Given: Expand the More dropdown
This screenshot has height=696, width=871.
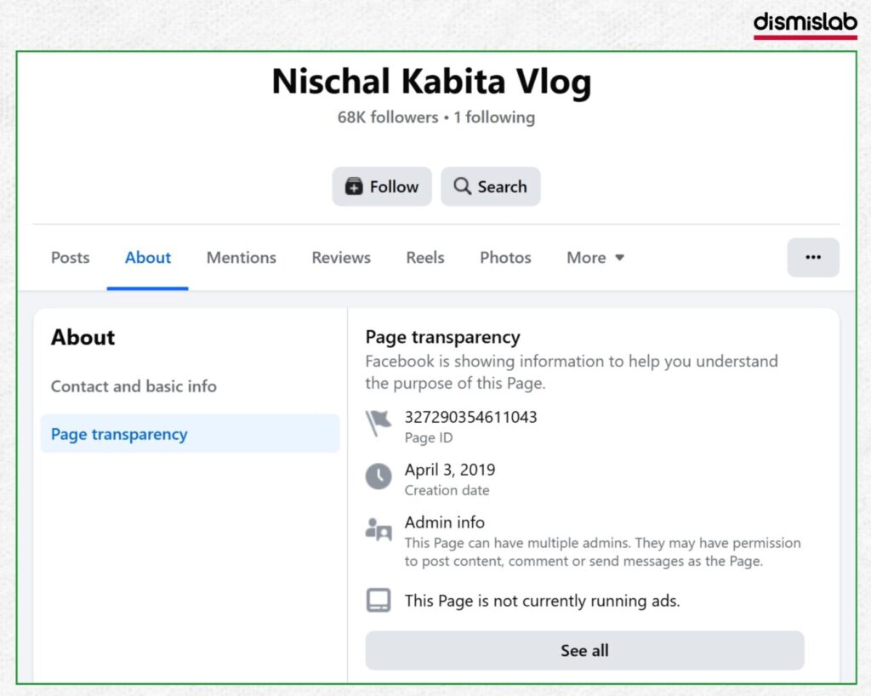Looking at the screenshot, I should (x=595, y=258).
